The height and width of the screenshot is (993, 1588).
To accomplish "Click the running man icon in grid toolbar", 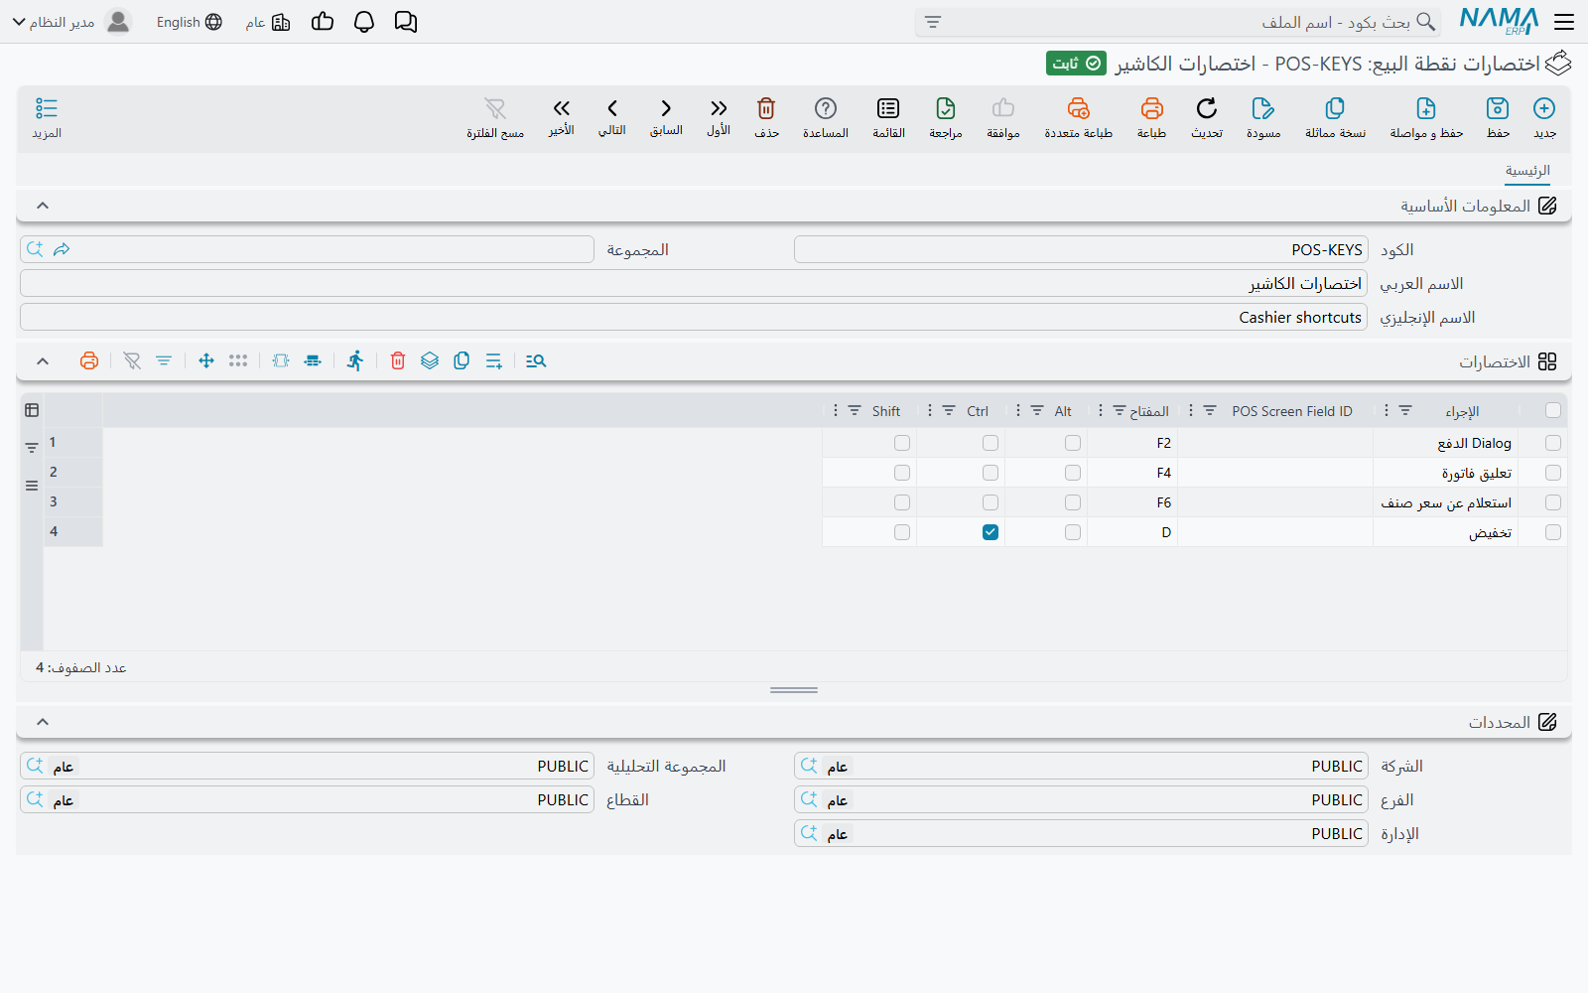I will pyautogui.click(x=355, y=361).
